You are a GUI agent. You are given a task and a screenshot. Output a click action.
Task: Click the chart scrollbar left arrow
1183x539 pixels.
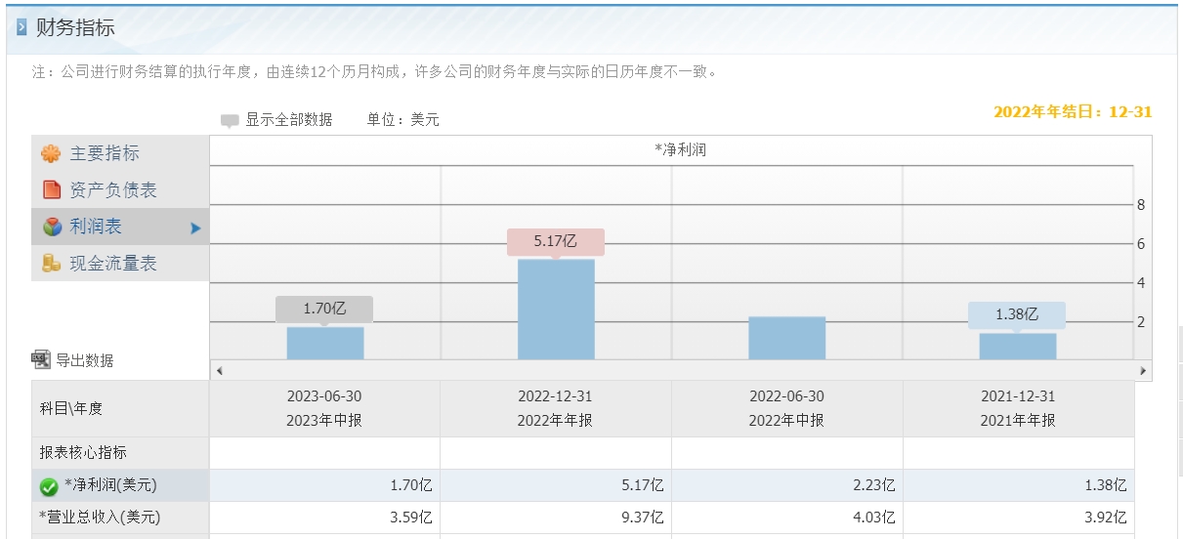(219, 371)
